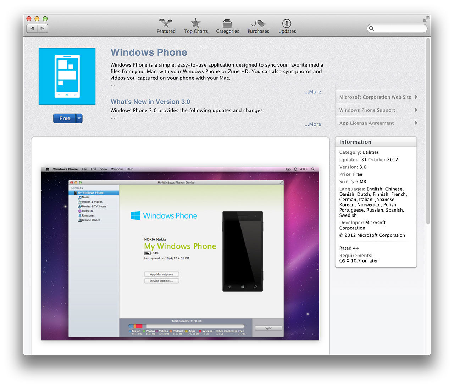Open Windows Phone Support via its chevron
454x387 pixels.
pyautogui.click(x=416, y=110)
